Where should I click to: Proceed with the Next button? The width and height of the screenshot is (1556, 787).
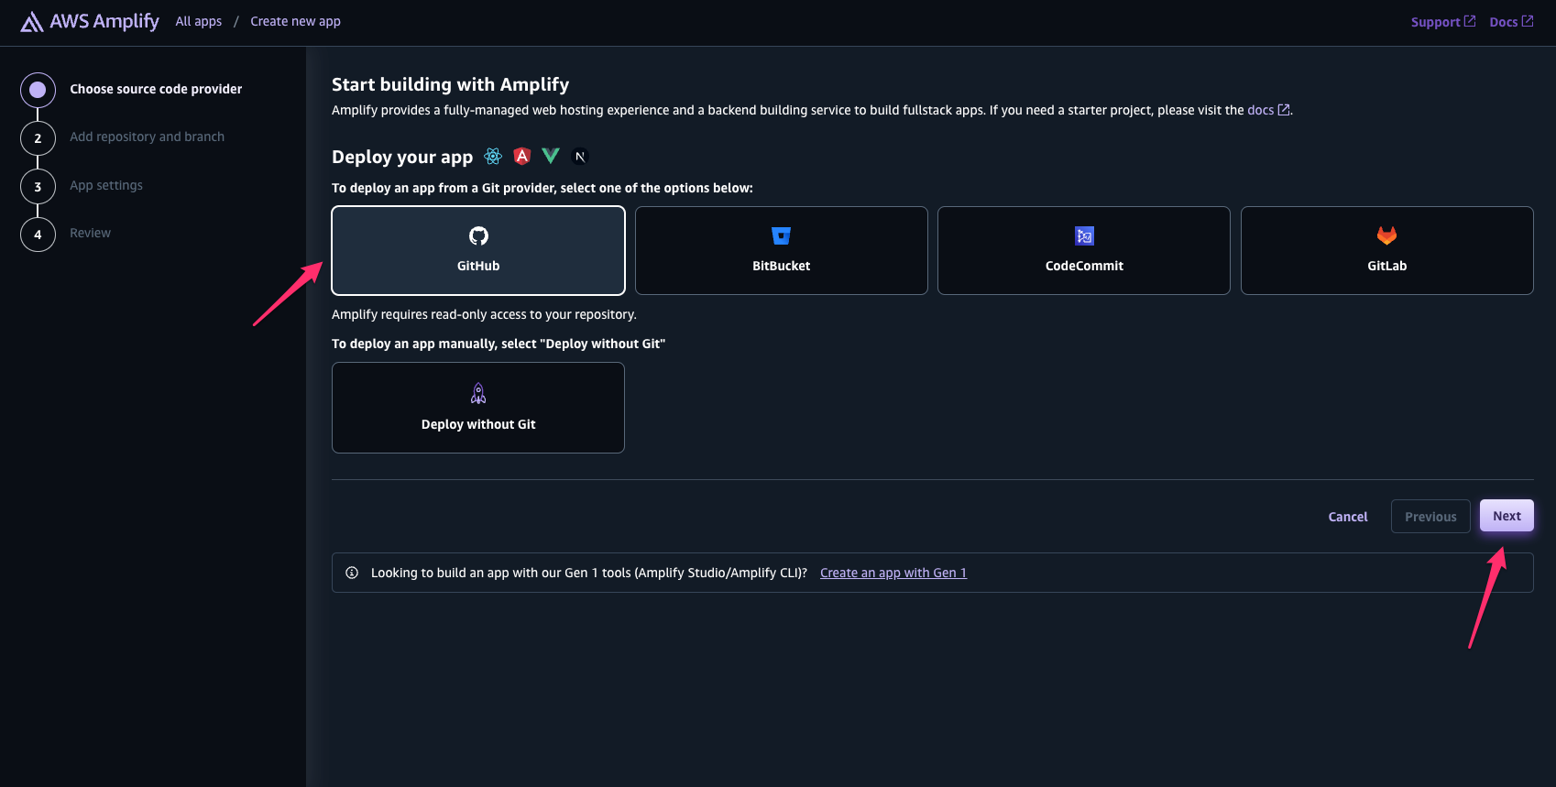coord(1507,516)
